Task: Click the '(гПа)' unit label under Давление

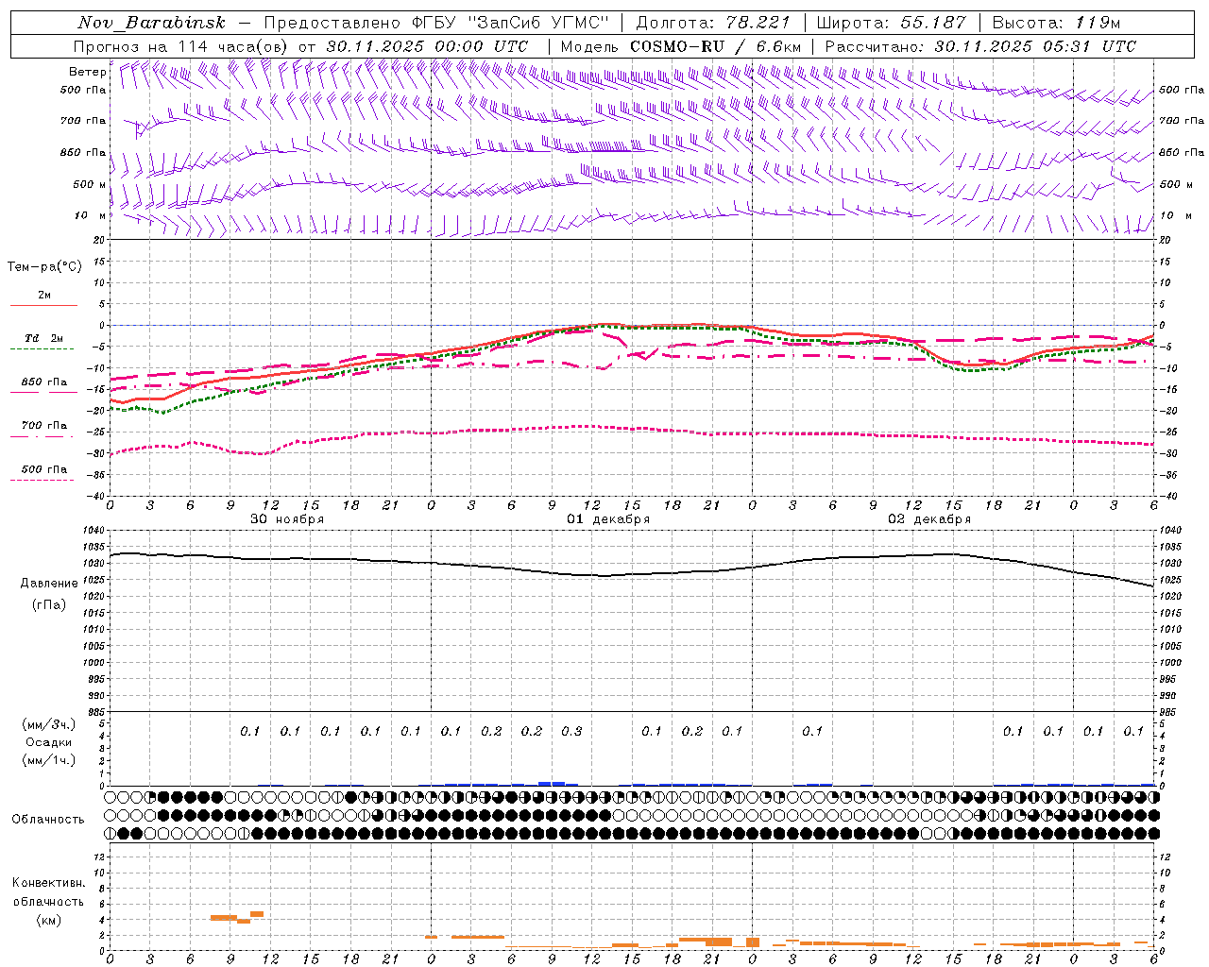Action: coord(49,604)
